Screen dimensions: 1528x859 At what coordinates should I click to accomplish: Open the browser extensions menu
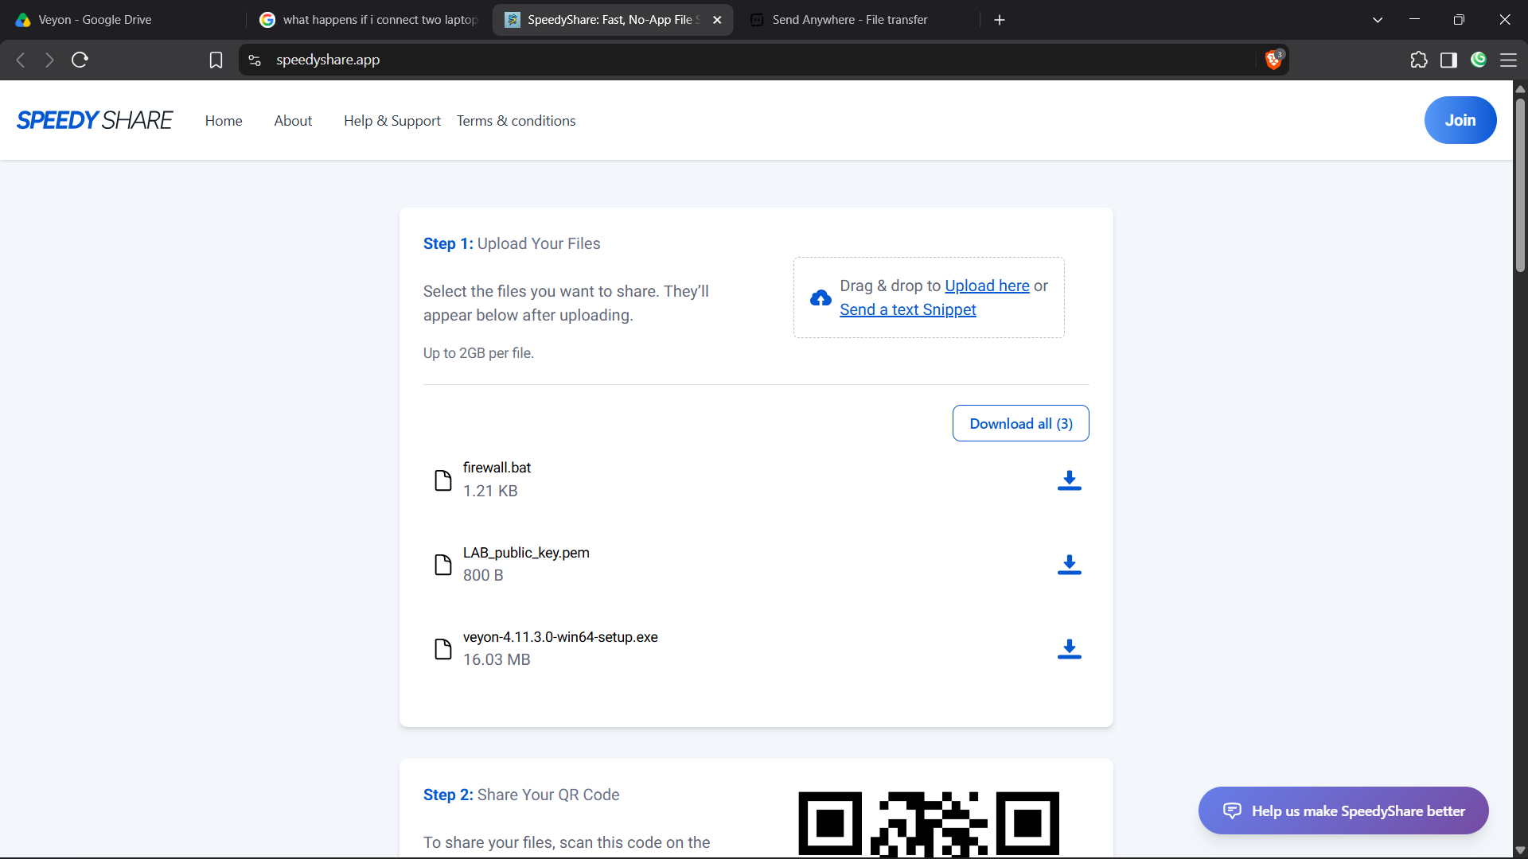[x=1419, y=60]
